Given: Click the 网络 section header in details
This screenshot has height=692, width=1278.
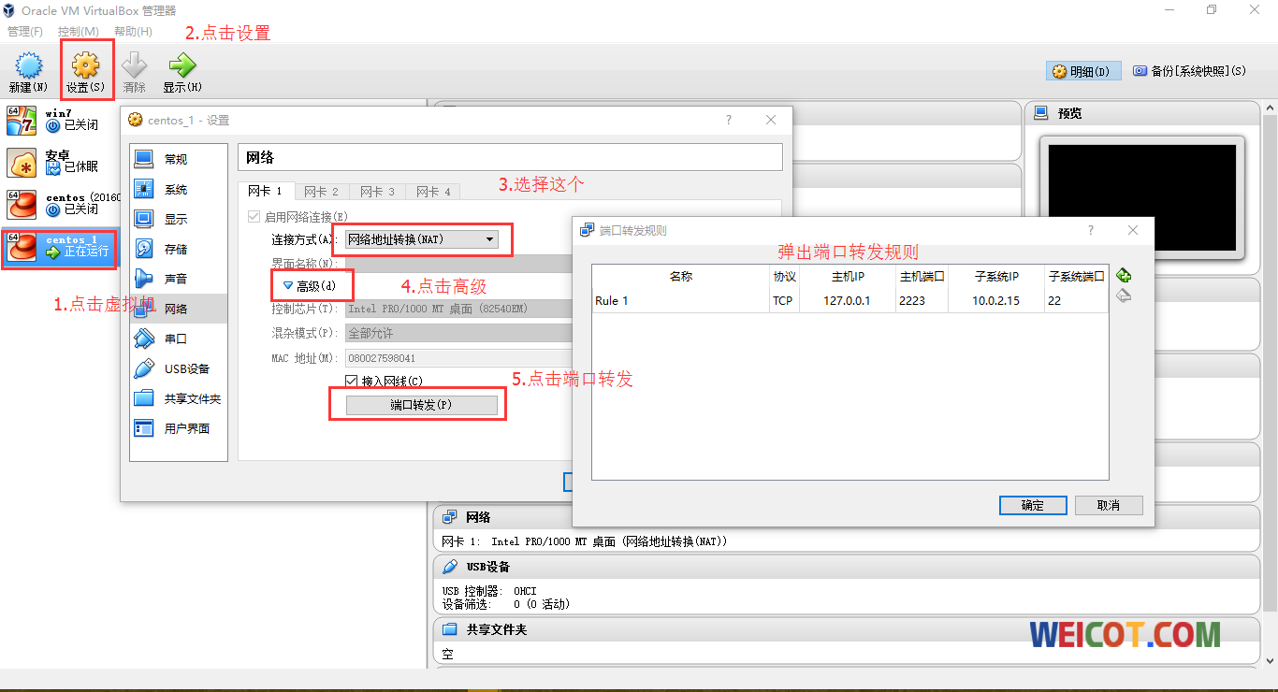Looking at the screenshot, I should (845, 517).
